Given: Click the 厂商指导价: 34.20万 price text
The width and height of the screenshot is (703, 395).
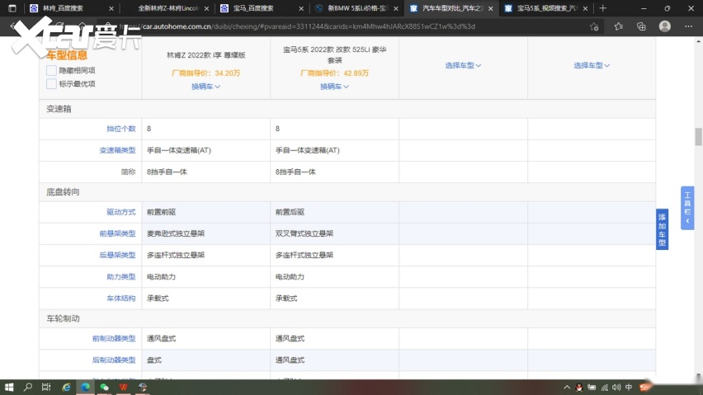Looking at the screenshot, I should click(x=205, y=73).
